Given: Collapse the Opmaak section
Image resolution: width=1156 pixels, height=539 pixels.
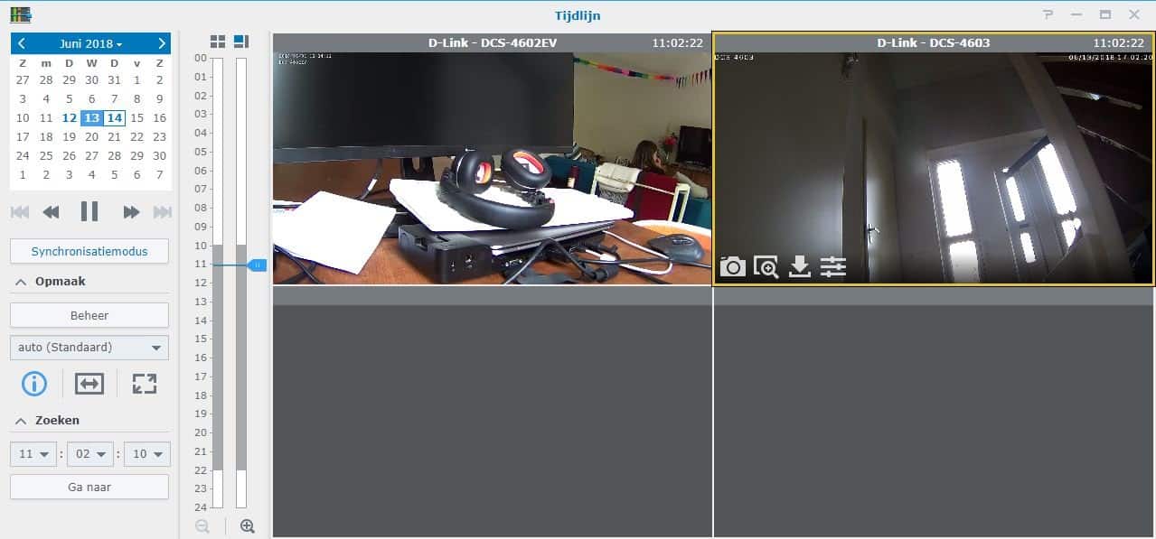Looking at the screenshot, I should click(20, 282).
